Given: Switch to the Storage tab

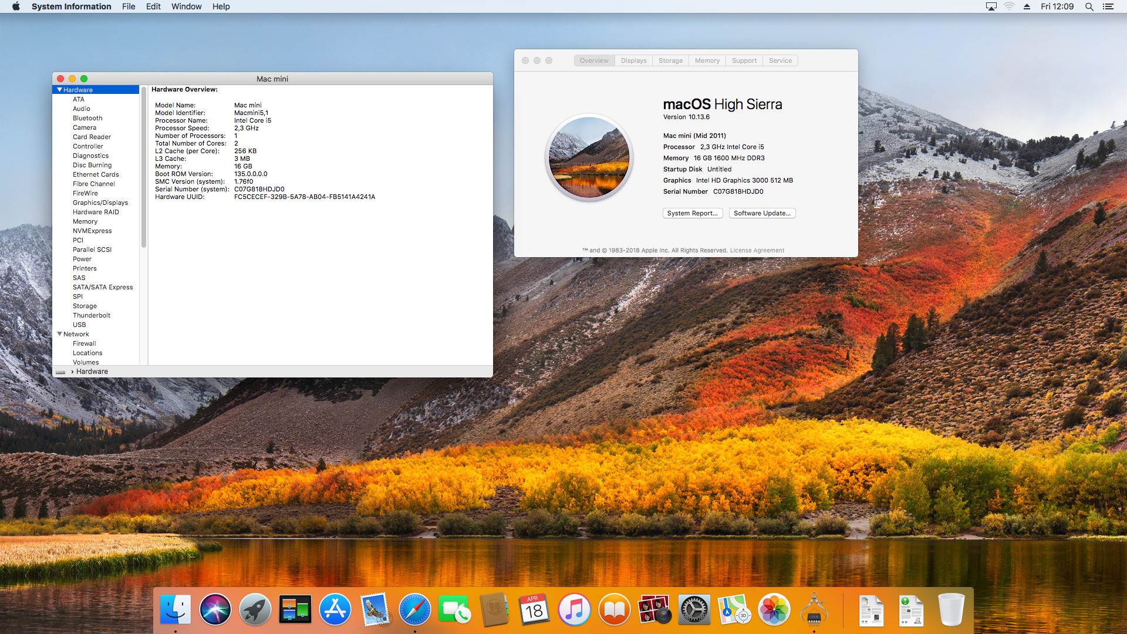Looking at the screenshot, I should tap(670, 60).
